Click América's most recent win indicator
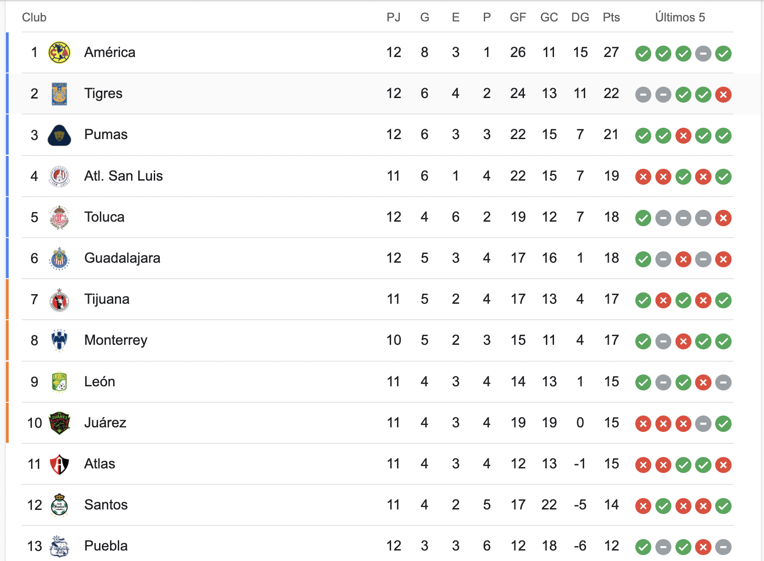The width and height of the screenshot is (764, 561). click(x=723, y=53)
